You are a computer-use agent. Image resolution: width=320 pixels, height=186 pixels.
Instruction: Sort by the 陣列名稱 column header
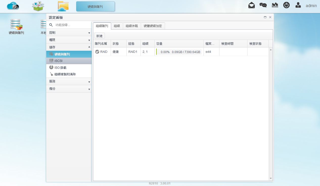click(x=102, y=44)
